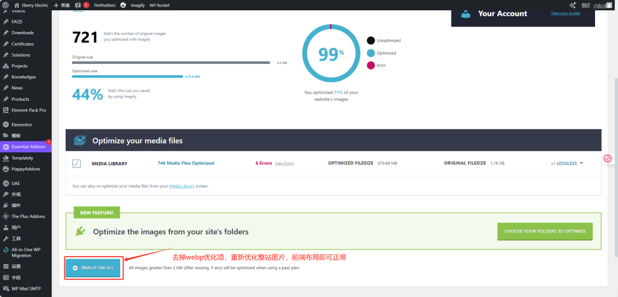The width and height of the screenshot is (618, 297).
Task: Click the 1.18 GB original filesize value
Action: pos(497,163)
